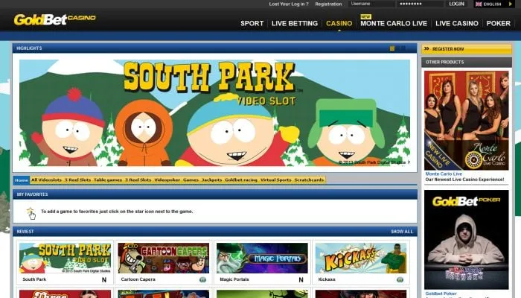Select the Games tab

click(x=191, y=180)
